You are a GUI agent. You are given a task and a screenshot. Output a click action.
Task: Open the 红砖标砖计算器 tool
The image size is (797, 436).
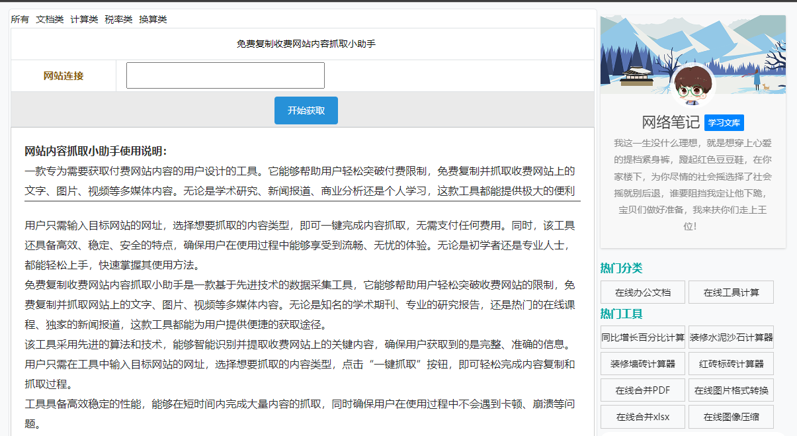(731, 364)
